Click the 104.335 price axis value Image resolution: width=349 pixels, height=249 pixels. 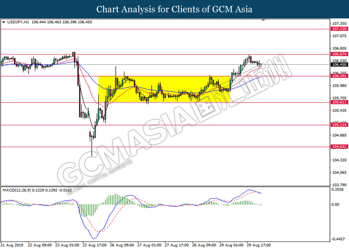(x=339, y=160)
